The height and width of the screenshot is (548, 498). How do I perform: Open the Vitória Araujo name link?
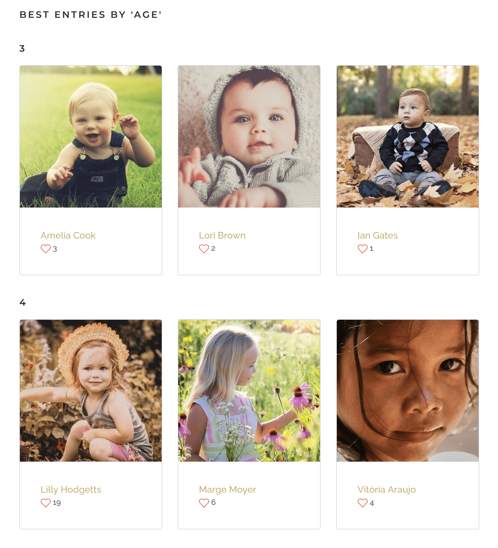(386, 490)
